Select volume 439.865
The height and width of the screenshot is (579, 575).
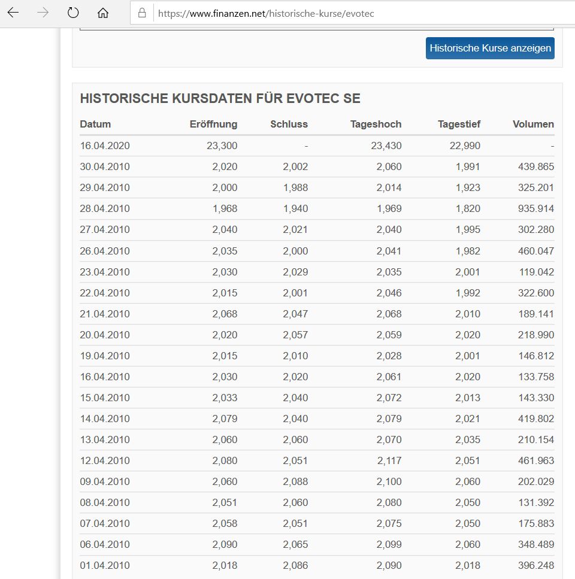click(536, 166)
